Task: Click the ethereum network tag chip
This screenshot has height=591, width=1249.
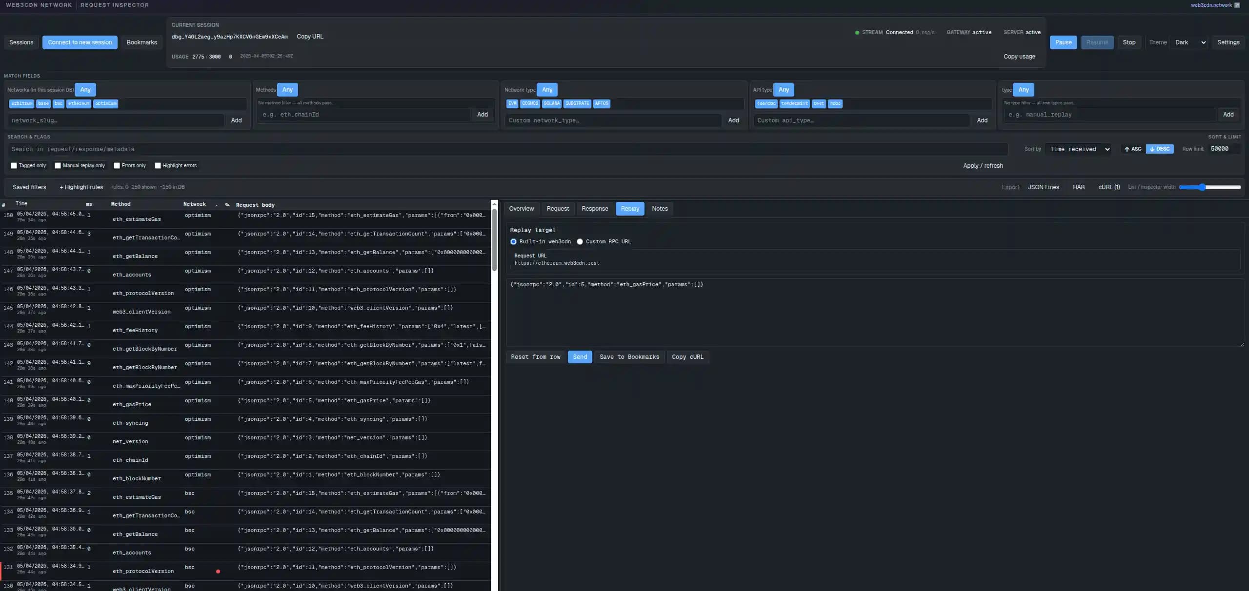Action: (79, 103)
